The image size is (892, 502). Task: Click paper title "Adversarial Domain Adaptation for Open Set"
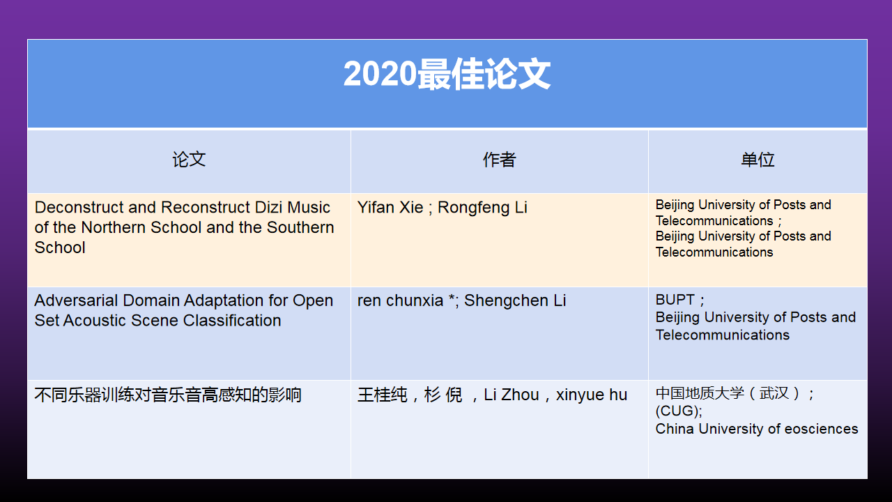[184, 310]
